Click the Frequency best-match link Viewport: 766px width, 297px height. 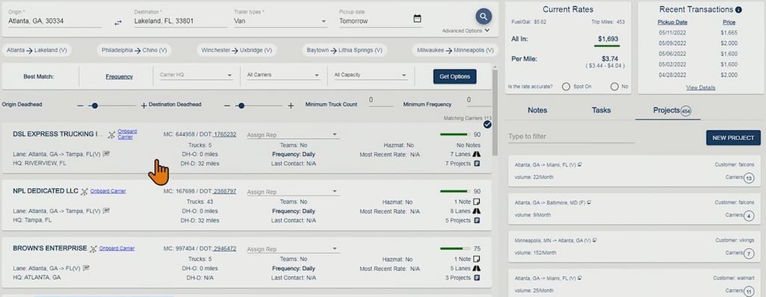click(x=120, y=77)
